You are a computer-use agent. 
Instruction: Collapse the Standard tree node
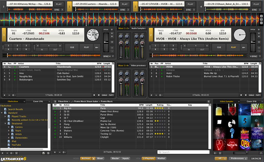tap(2, 112)
